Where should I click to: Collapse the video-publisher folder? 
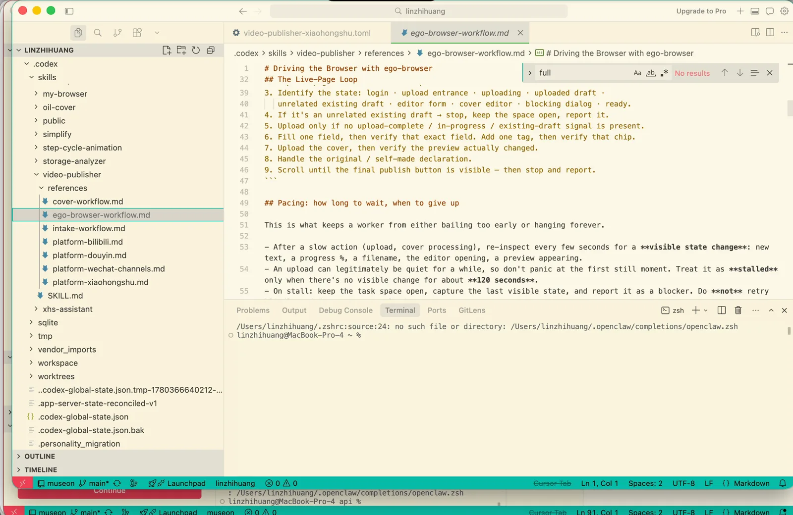click(x=36, y=174)
